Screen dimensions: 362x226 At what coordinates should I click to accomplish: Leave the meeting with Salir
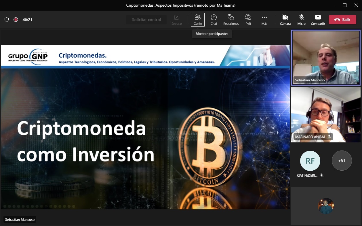pos(342,20)
